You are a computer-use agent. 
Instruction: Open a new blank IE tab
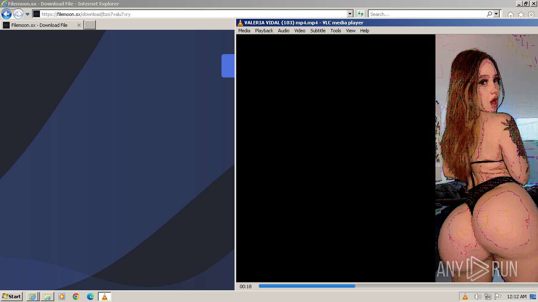(90, 25)
